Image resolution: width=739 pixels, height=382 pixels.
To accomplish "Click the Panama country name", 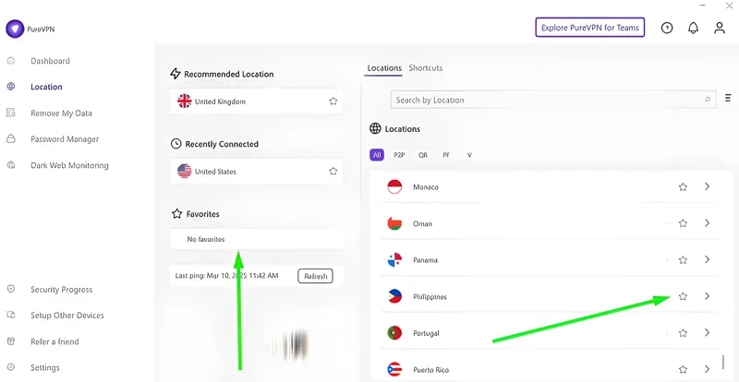I will [425, 260].
